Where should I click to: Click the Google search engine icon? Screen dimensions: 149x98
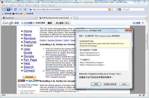click(119, 9)
